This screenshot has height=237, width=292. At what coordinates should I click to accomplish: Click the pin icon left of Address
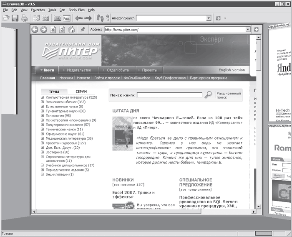pos(83,30)
